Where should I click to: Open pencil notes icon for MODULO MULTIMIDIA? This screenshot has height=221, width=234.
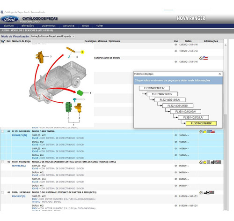[x=201, y=132]
